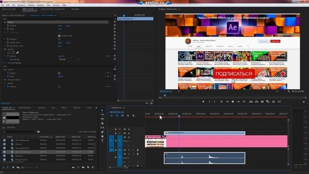Switch to the Media Browser tab
This screenshot has height=174, width=309.
pos(25,108)
